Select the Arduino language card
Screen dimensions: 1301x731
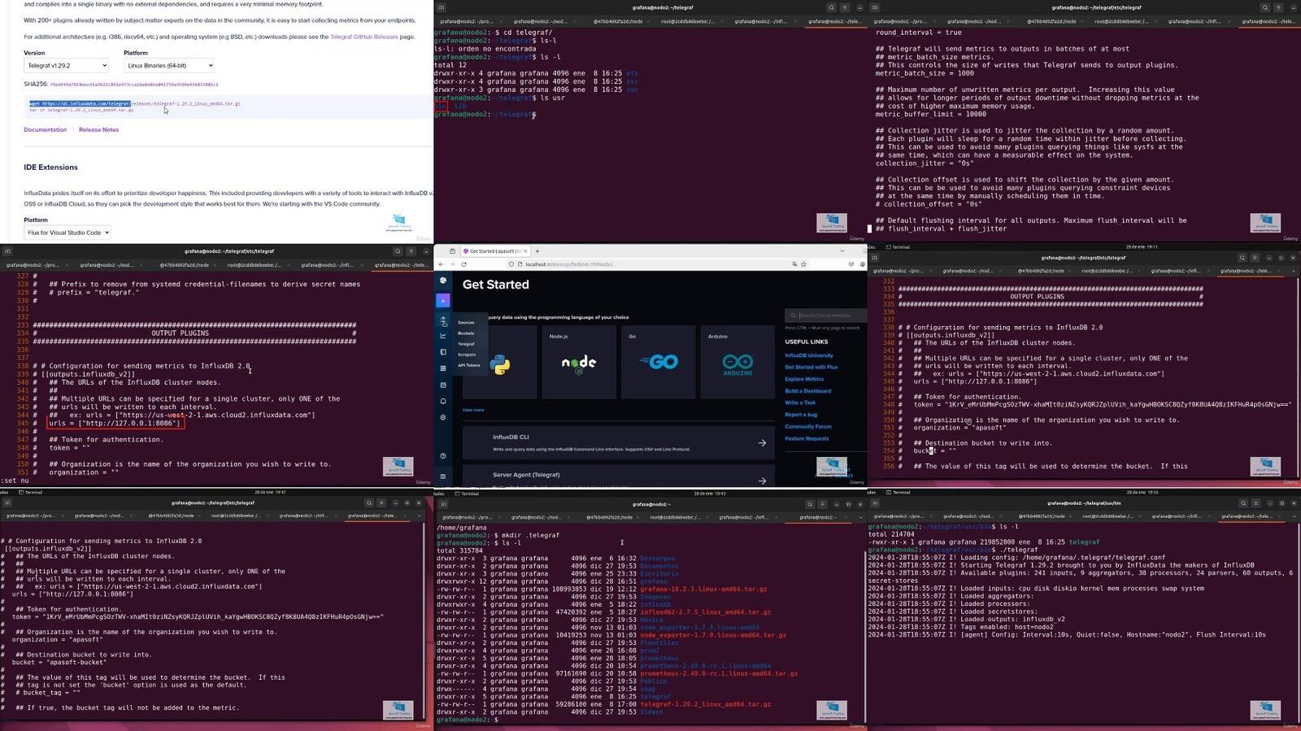[x=738, y=362]
